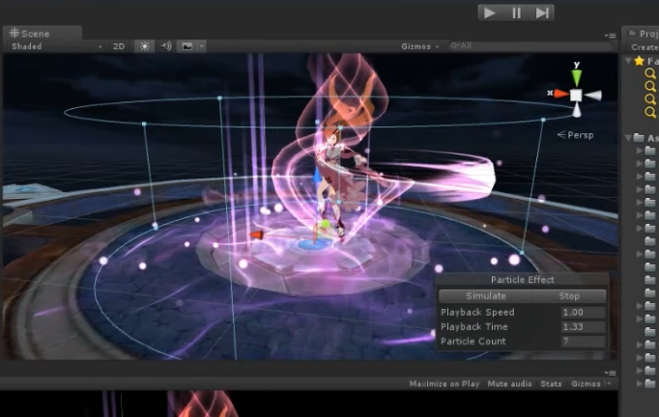Toggle Maximize on Play in Game view
This screenshot has height=417, width=659.
point(444,384)
